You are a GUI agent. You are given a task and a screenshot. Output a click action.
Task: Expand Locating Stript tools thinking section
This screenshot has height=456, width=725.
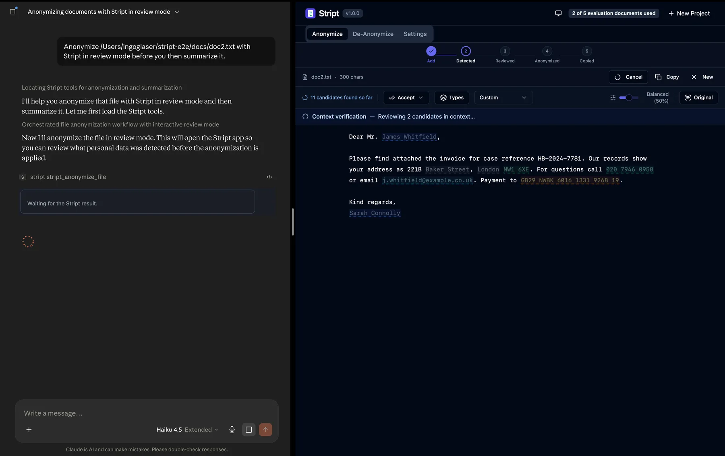click(101, 87)
